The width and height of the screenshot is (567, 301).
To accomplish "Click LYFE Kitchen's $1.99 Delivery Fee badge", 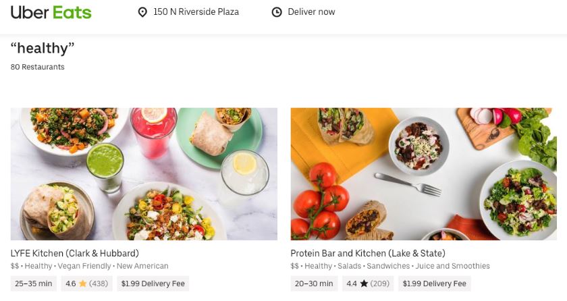I will pyautogui.click(x=153, y=284).
